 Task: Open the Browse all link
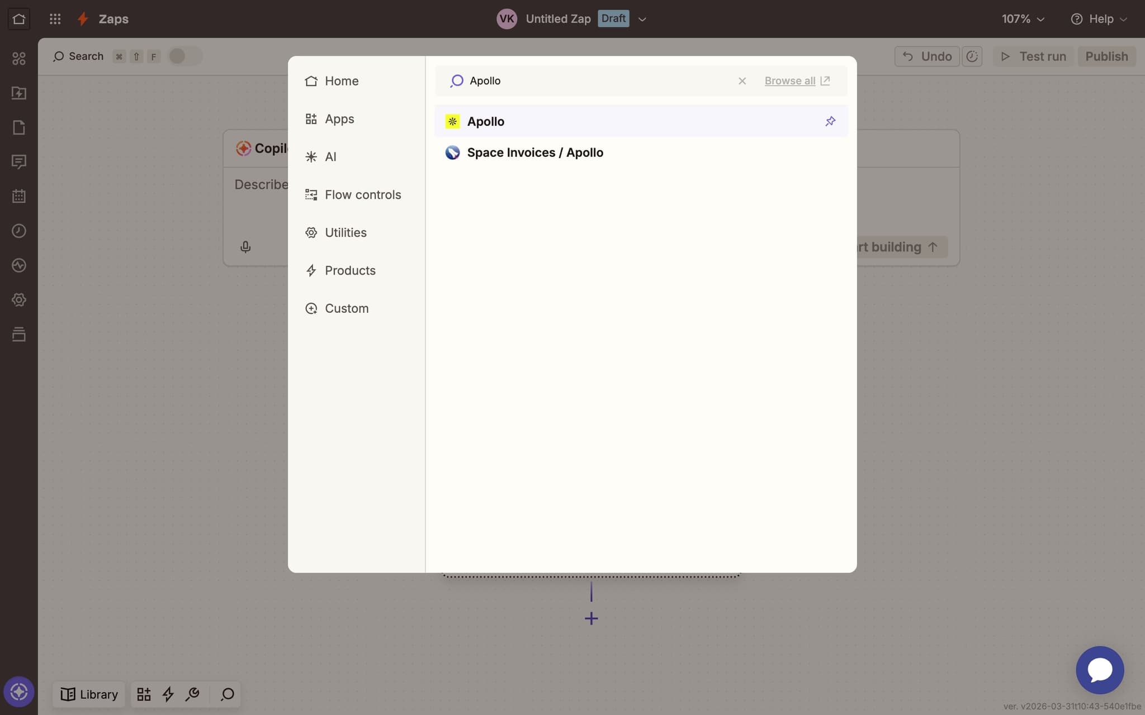790,80
